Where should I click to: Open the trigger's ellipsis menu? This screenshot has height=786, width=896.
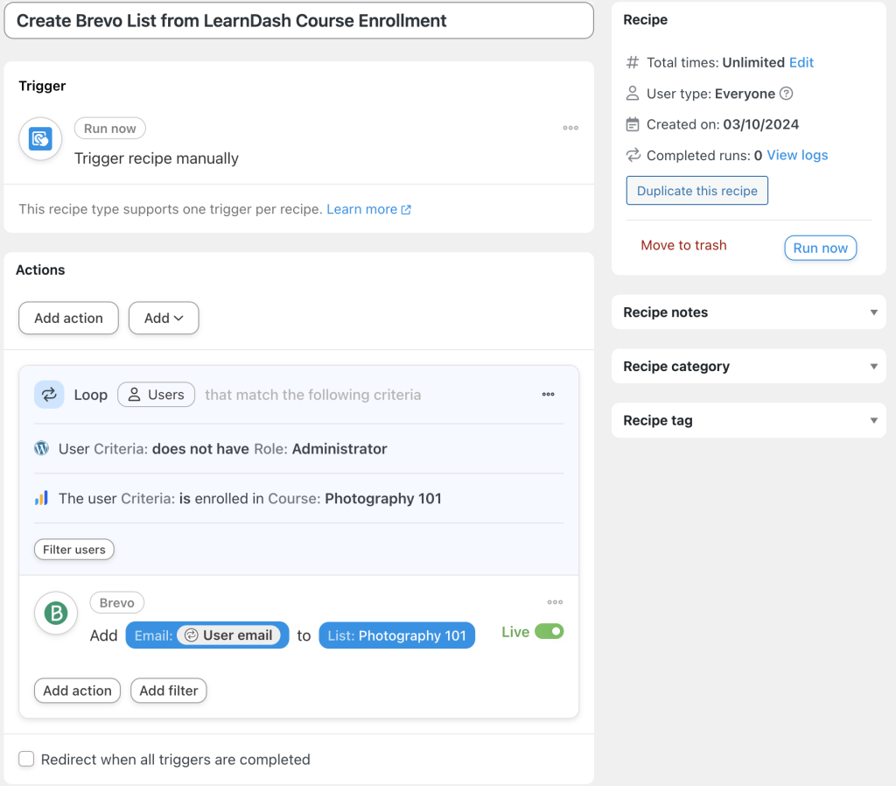click(x=570, y=128)
